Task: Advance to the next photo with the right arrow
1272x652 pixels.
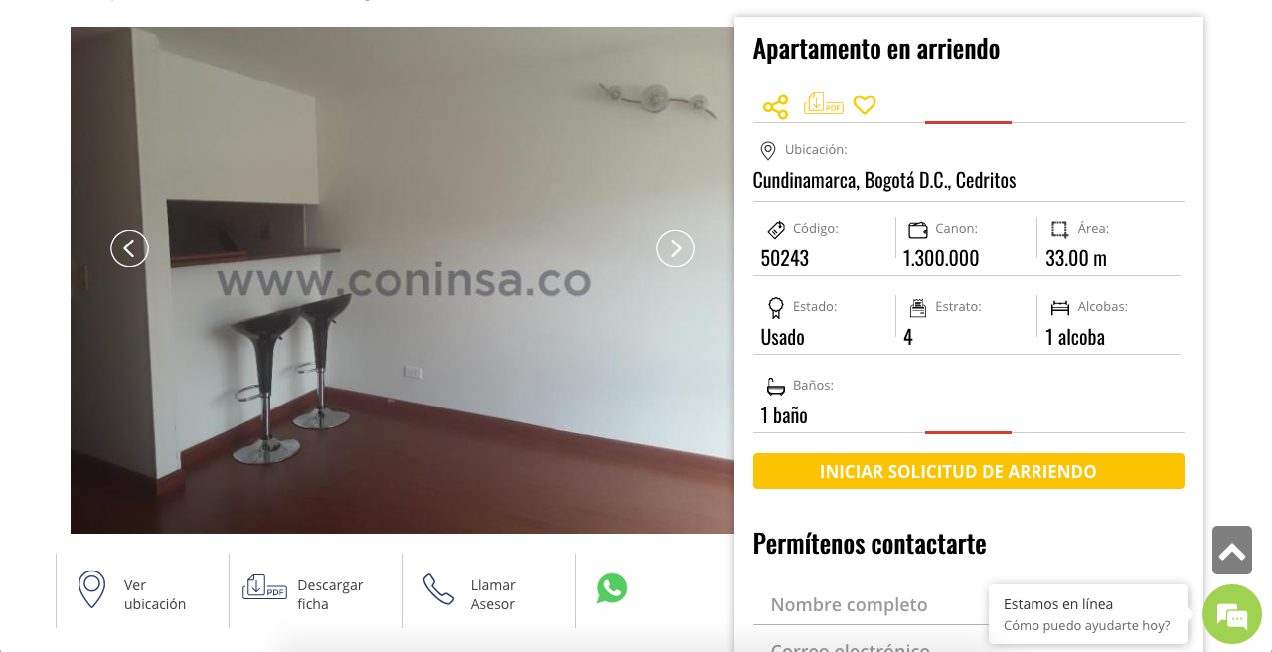Action: (675, 248)
